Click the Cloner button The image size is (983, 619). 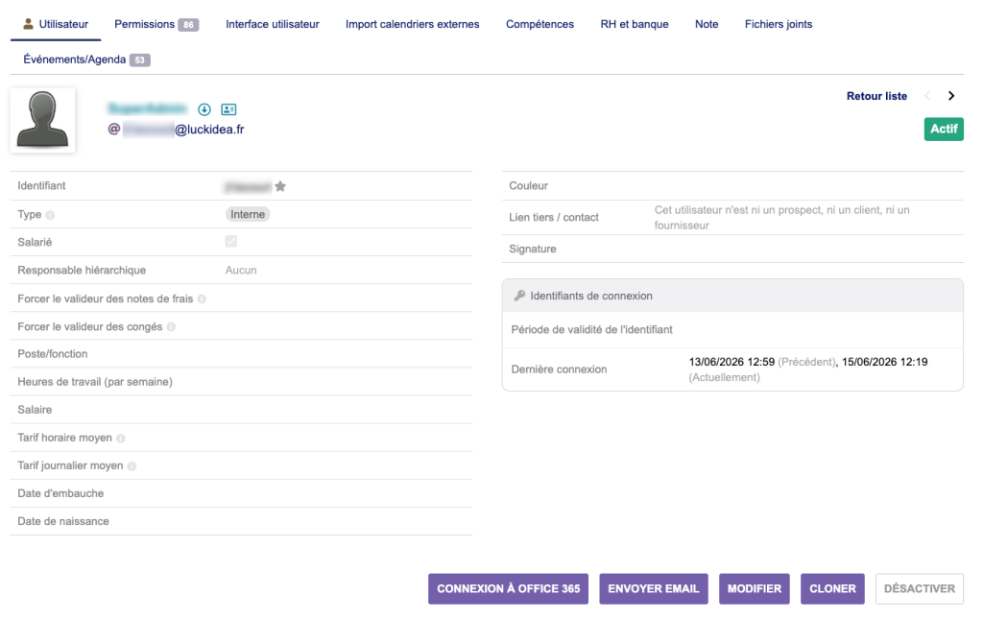pos(832,589)
